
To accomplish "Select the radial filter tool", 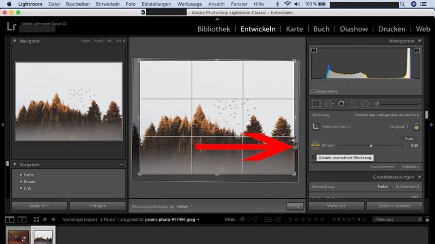I will click(x=365, y=103).
